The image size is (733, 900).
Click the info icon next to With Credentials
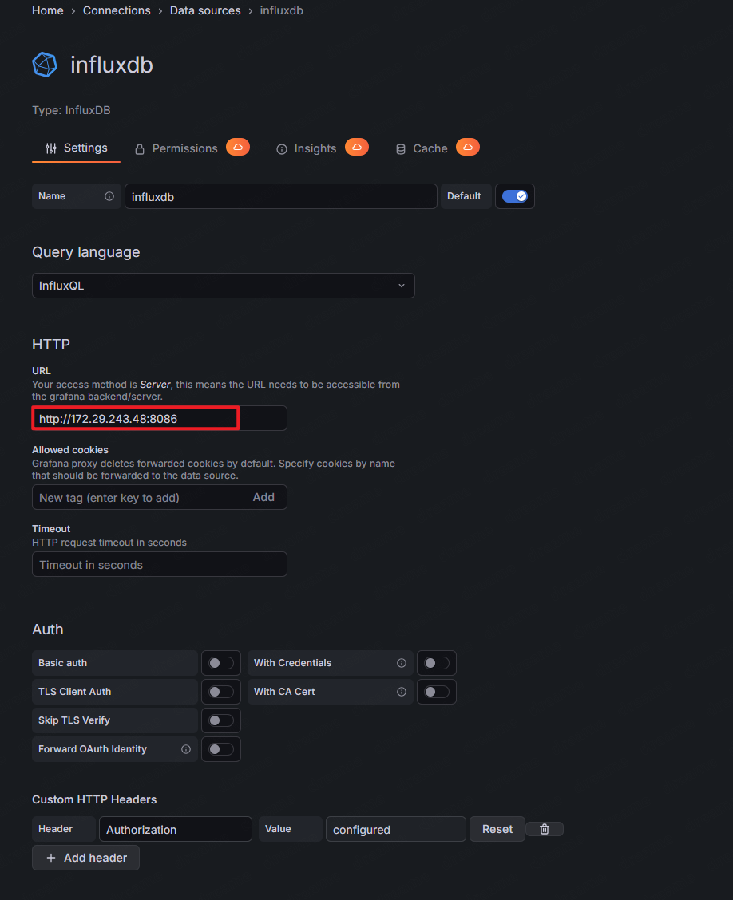(402, 663)
